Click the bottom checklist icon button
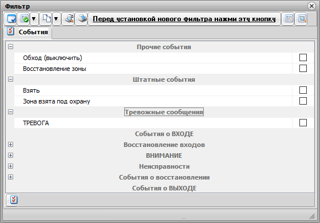The height and width of the screenshot is (223, 320). tap(12, 200)
